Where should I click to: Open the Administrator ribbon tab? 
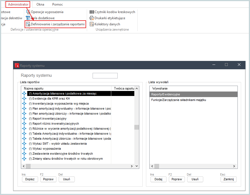[x=18, y=4]
